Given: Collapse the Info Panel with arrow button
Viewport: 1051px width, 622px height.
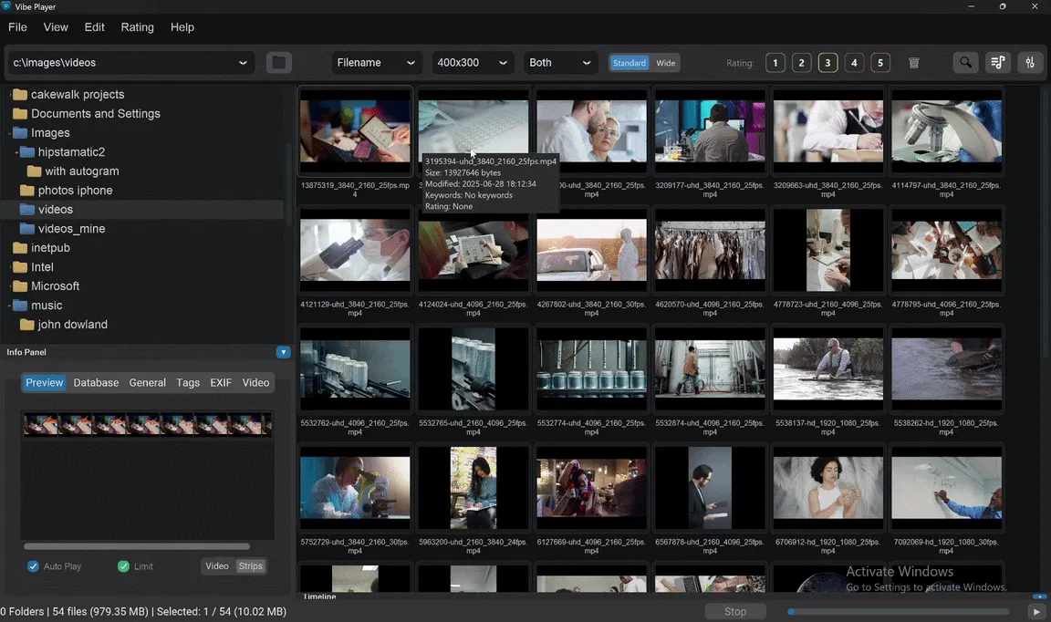Looking at the screenshot, I should pos(284,352).
